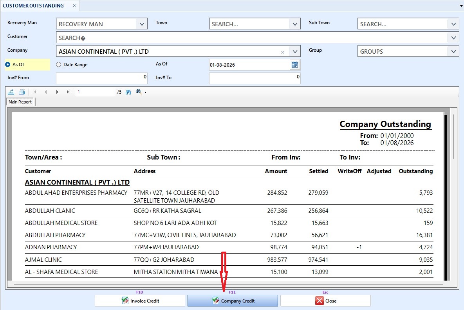Click the print report icon
Image resolution: width=464 pixels, height=310 pixels.
22,92
